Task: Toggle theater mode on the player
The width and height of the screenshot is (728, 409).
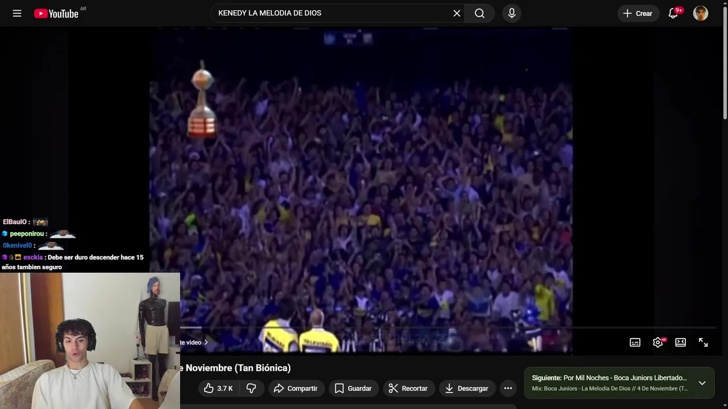Action: tap(681, 342)
